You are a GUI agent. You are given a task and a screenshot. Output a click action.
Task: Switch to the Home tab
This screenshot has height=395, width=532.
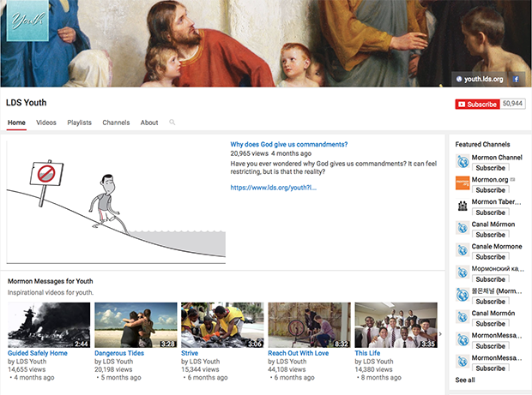[x=16, y=123]
